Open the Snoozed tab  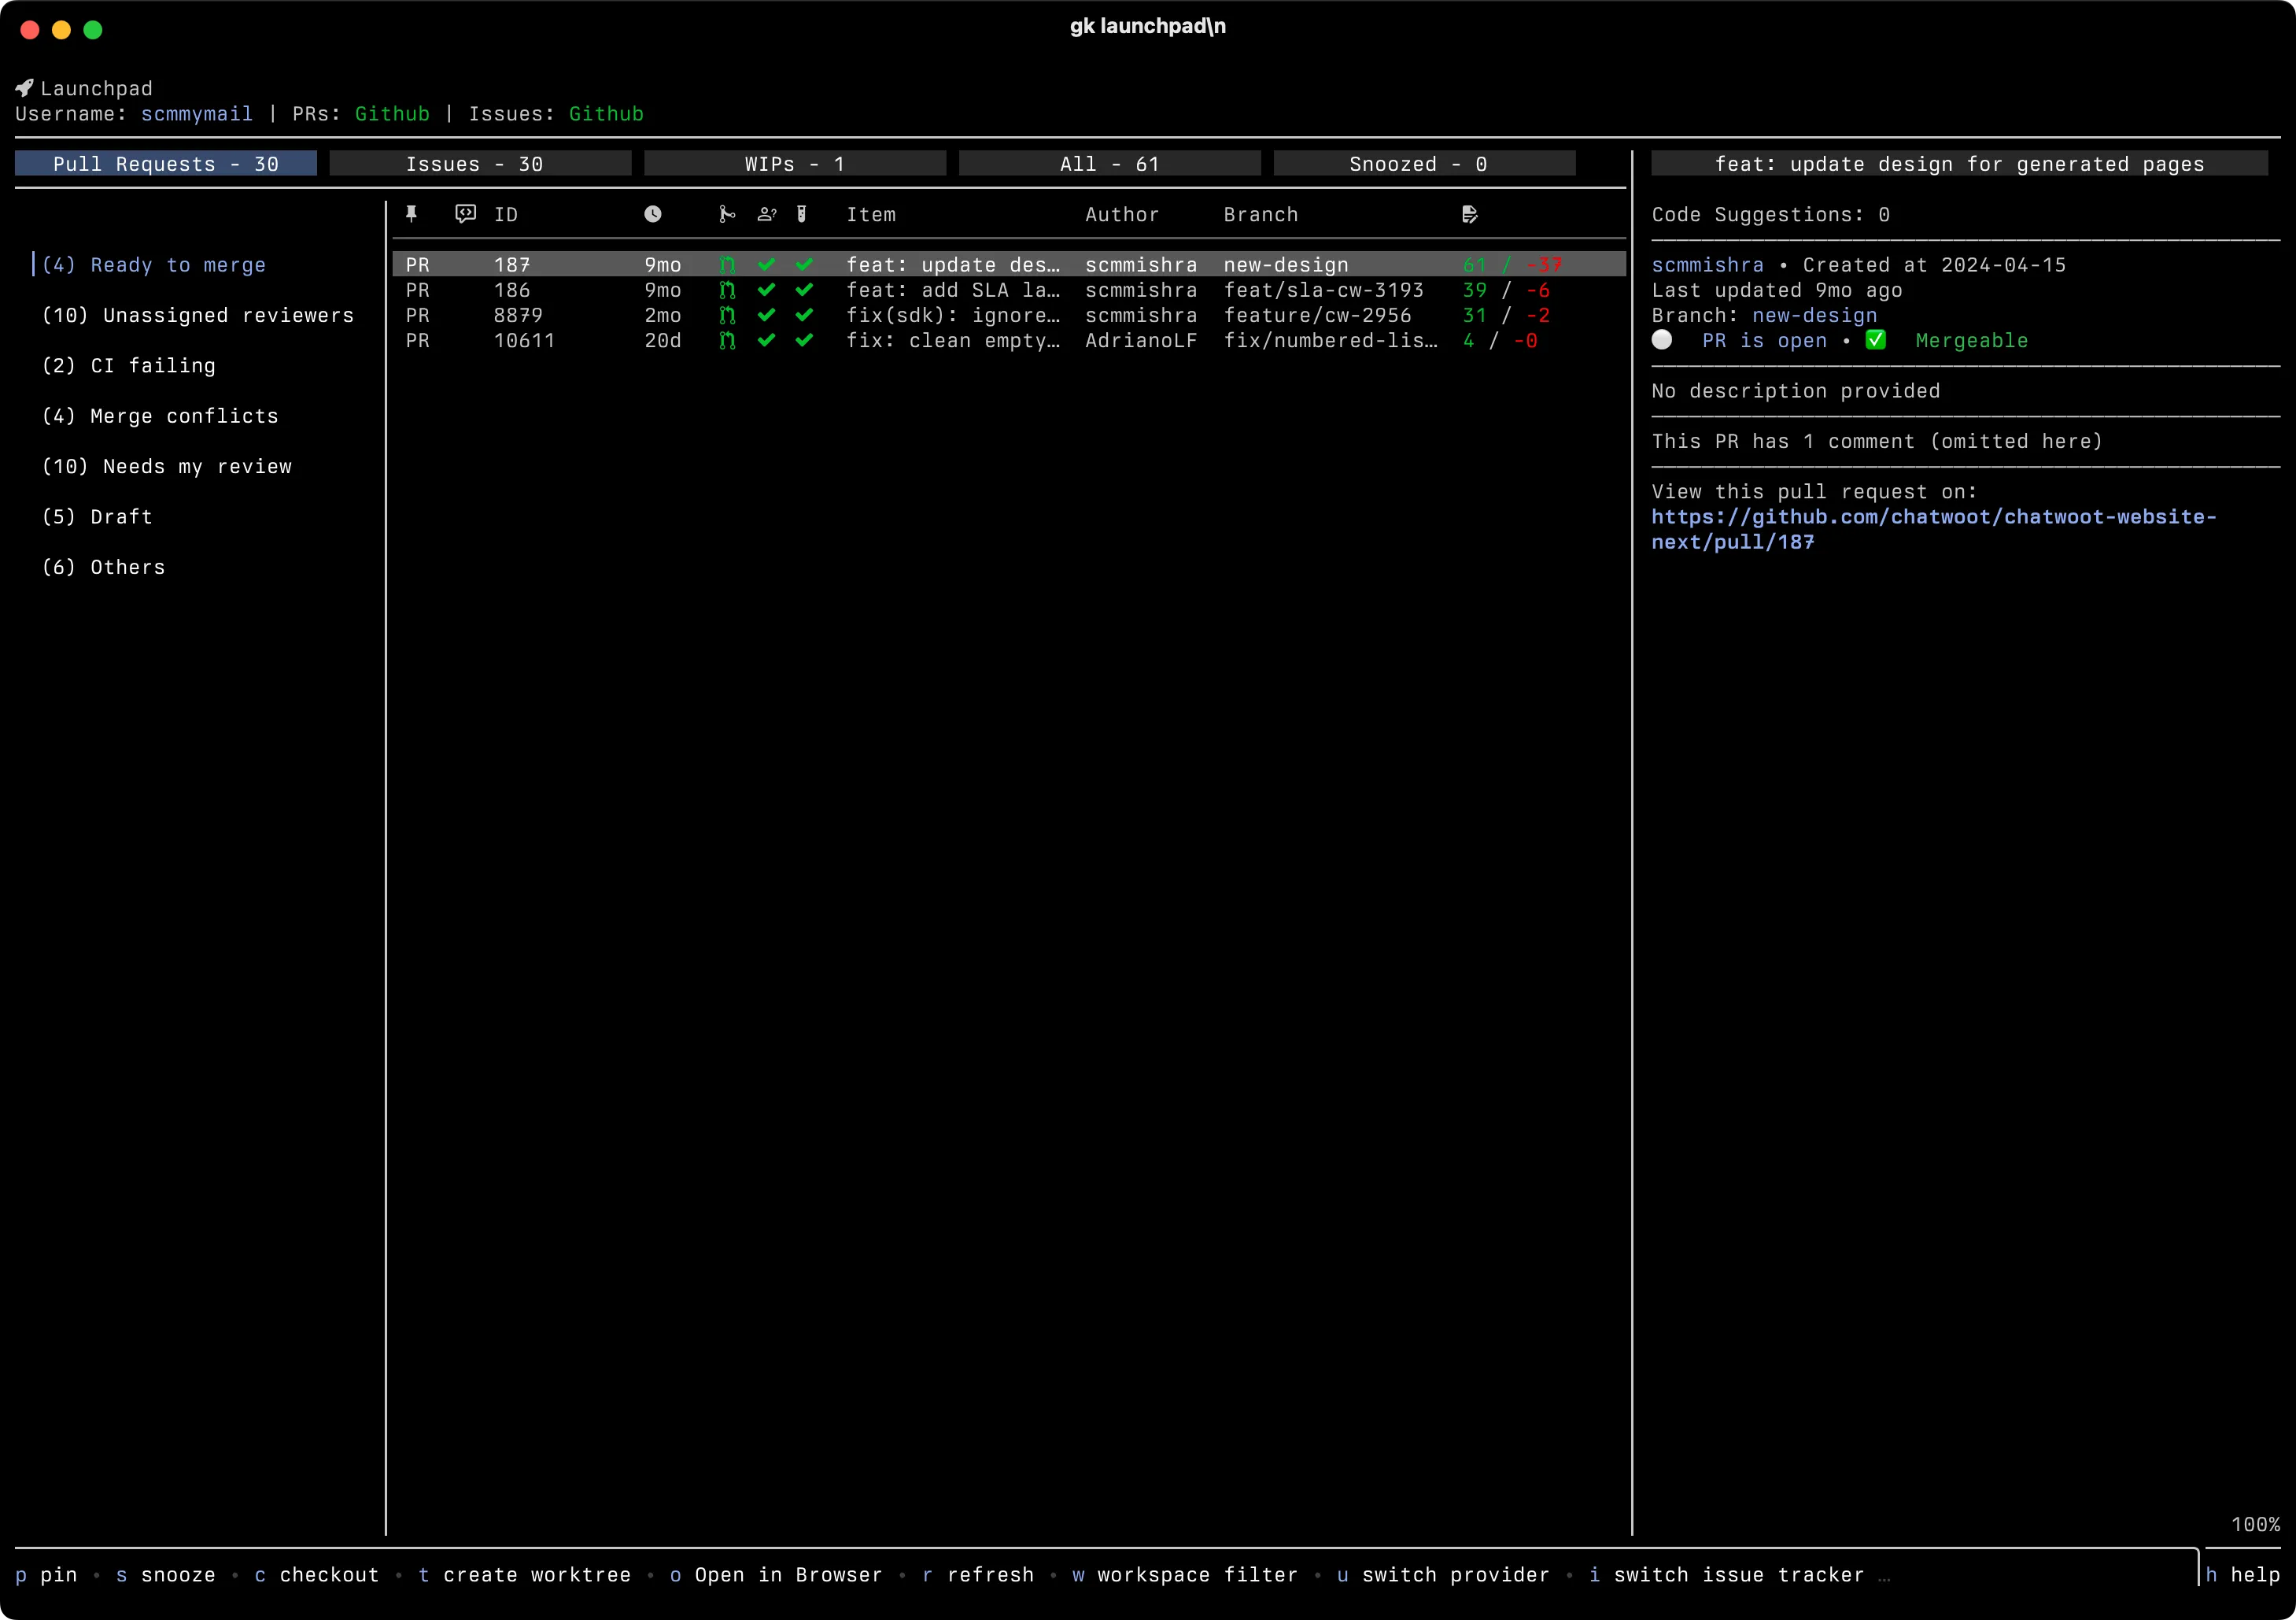[x=1423, y=163]
